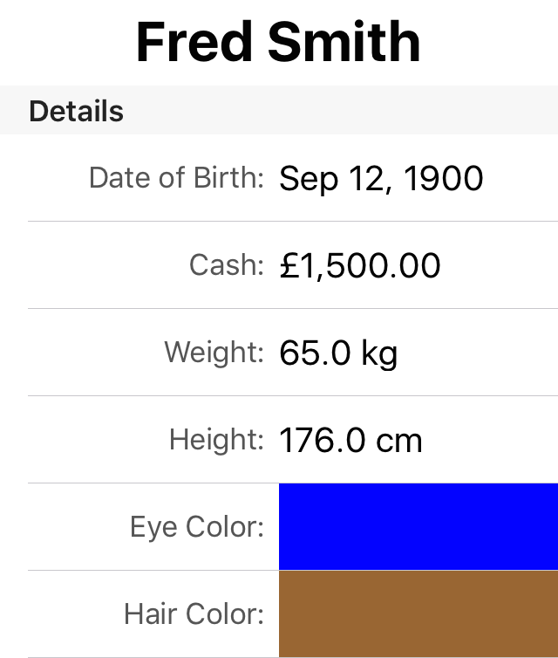Tap the Date of Birth label
This screenshot has width=558, height=658.
(x=176, y=178)
